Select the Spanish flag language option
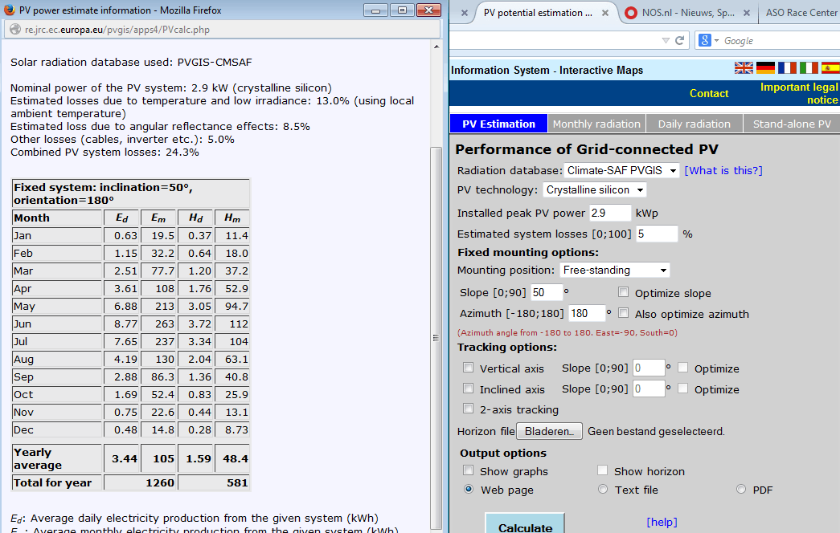The height and width of the screenshot is (533, 840). pyautogui.click(x=830, y=68)
